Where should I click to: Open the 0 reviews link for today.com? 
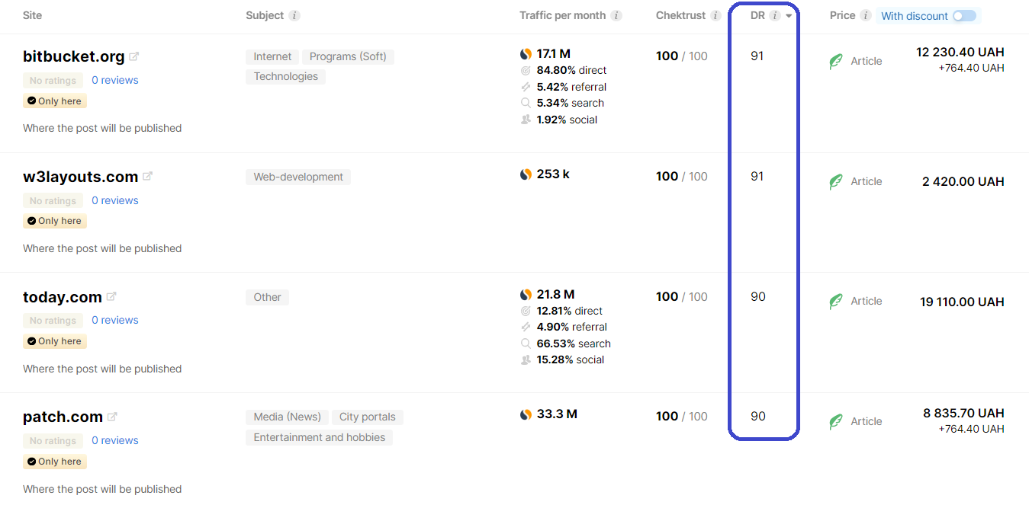[114, 319]
